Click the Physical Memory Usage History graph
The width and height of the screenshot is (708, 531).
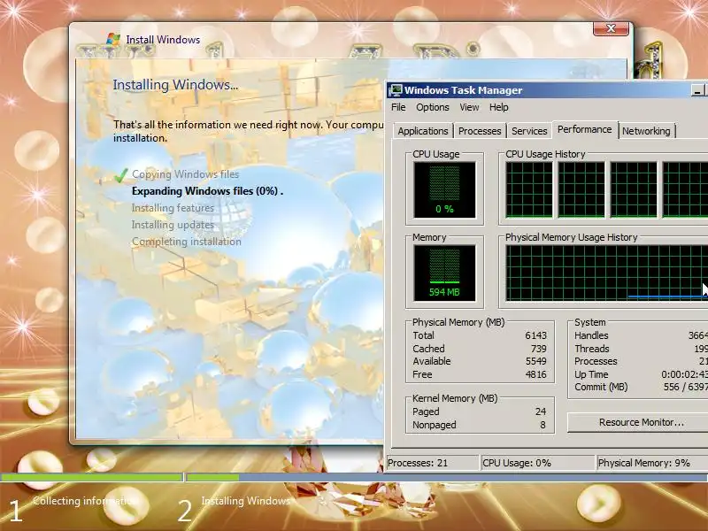(606, 273)
